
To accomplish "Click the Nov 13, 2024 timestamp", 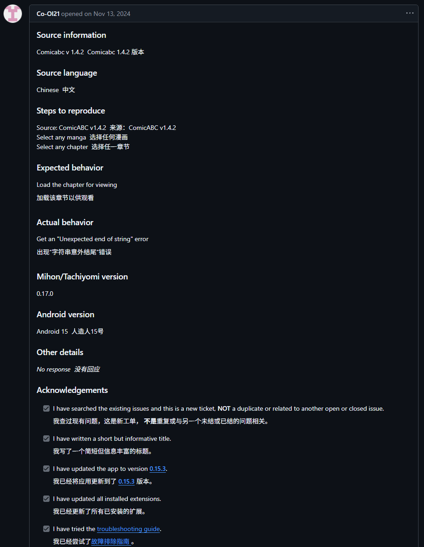I will pyautogui.click(x=112, y=14).
